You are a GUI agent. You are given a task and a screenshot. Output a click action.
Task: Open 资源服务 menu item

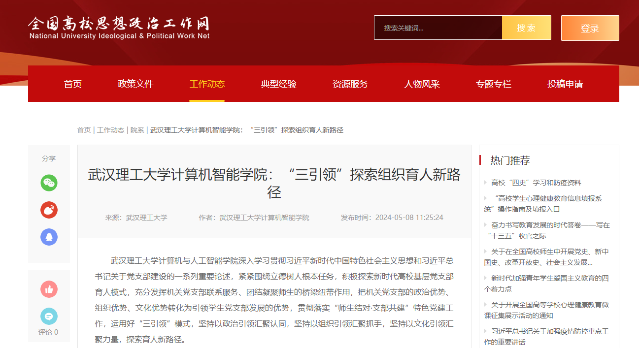click(x=350, y=84)
